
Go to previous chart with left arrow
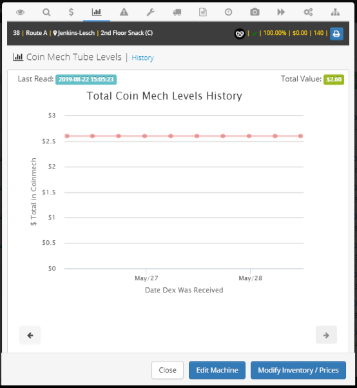[30, 335]
